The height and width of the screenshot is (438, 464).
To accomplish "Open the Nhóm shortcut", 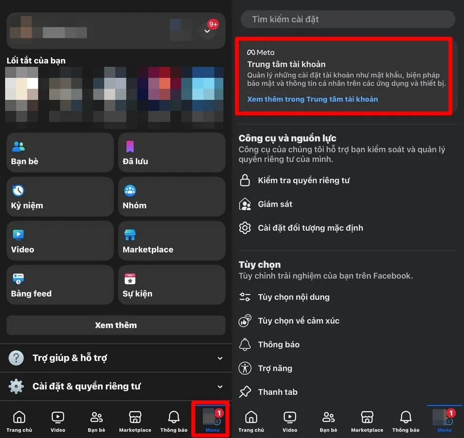I will click(171, 197).
